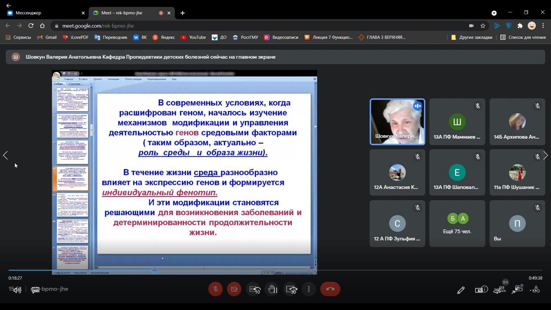
Task: Select 12 А ПФ Зульфия participant tile
Action: tap(397, 223)
